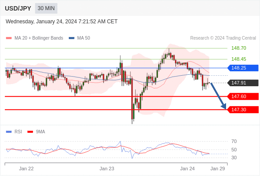
Task: Click the Jan 22 date axis label
Action: (26, 169)
